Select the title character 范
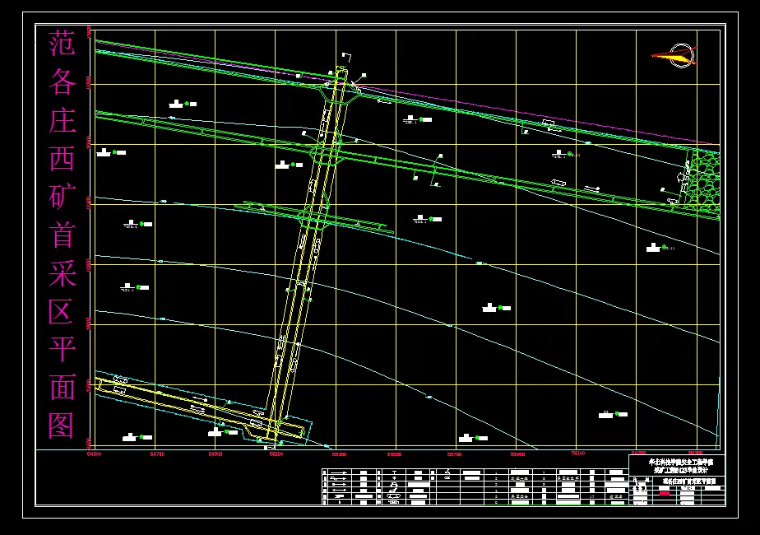 pyautogui.click(x=62, y=43)
